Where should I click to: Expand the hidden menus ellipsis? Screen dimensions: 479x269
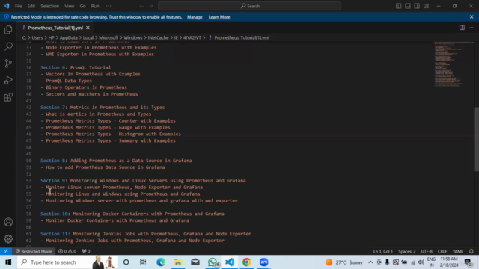(x=109, y=6)
